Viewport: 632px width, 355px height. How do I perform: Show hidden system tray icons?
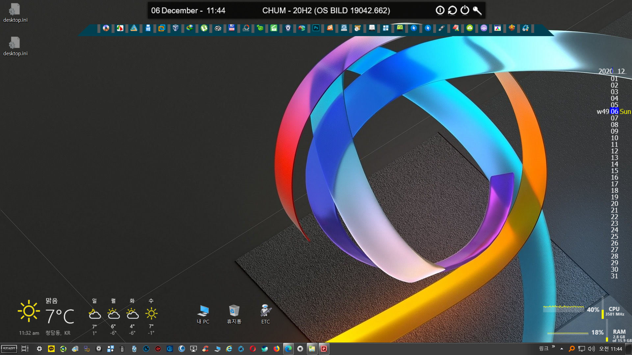tap(562, 349)
